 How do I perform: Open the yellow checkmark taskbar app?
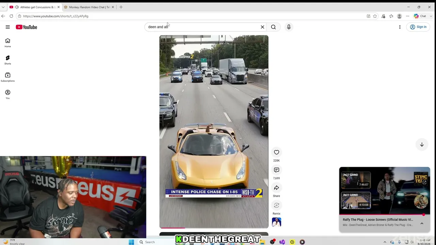click(x=292, y=242)
